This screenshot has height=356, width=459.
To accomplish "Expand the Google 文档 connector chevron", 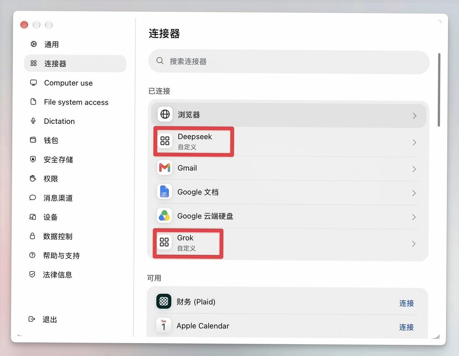I will click(x=414, y=193).
